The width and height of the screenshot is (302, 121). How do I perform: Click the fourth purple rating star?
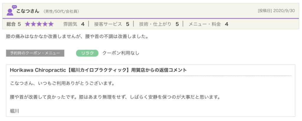(x=45, y=24)
